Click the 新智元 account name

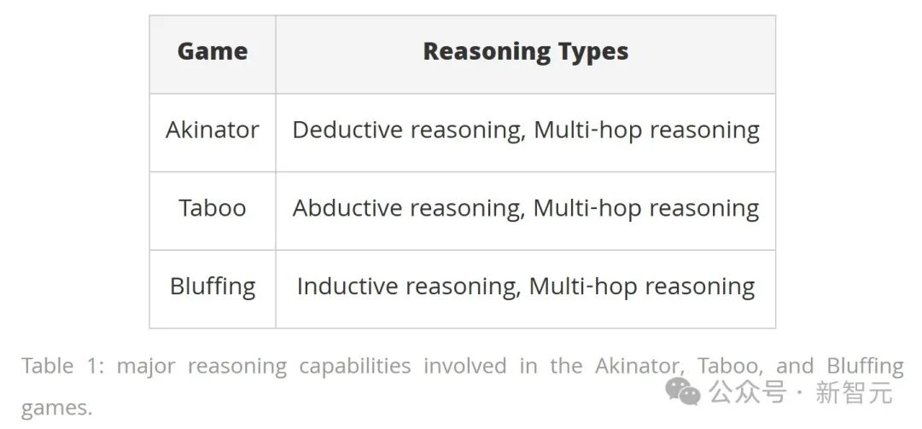tap(854, 392)
